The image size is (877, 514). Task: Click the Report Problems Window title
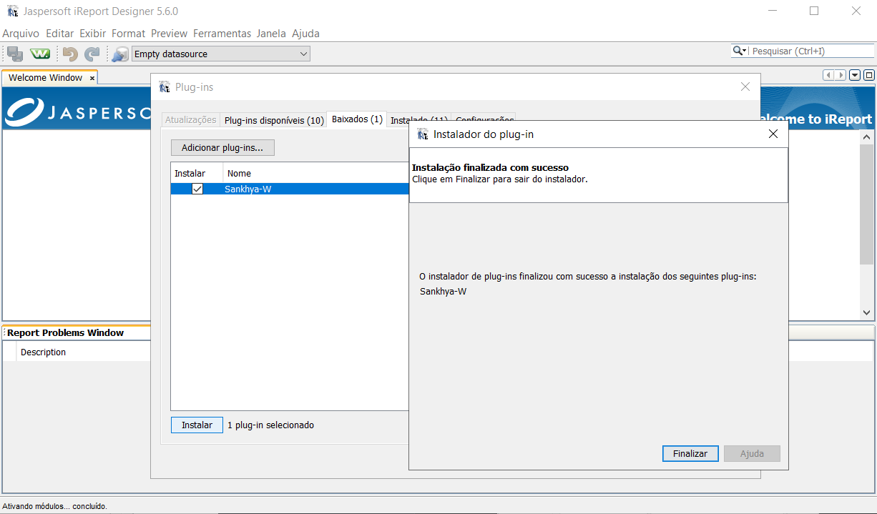65,333
